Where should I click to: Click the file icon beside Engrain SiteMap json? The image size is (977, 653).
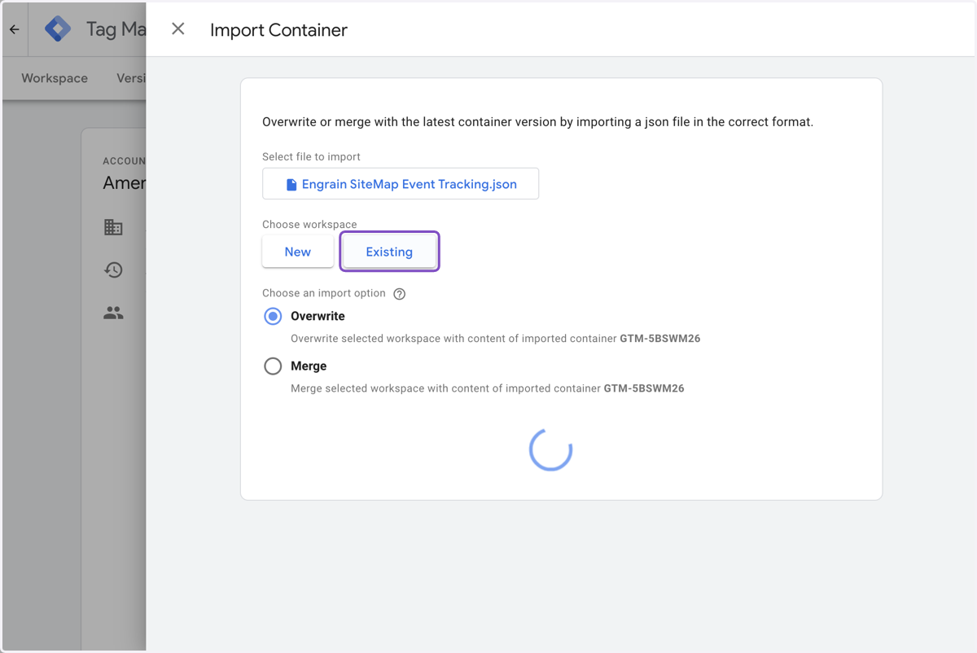click(291, 185)
